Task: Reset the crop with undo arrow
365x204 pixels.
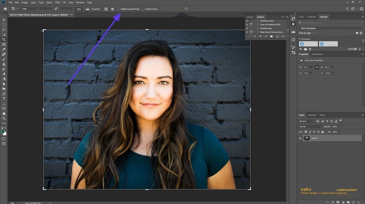Action: click(x=186, y=9)
